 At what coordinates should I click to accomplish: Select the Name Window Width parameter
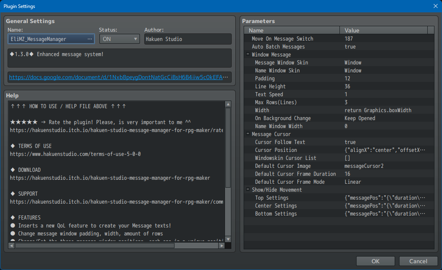click(x=339, y=126)
